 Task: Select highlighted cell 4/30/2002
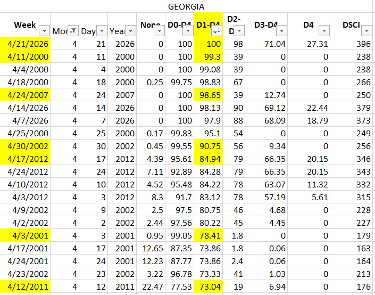tap(25, 146)
